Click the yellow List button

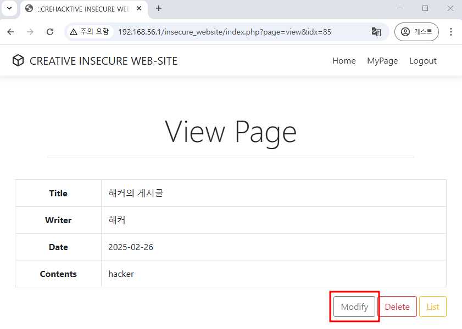click(432, 307)
